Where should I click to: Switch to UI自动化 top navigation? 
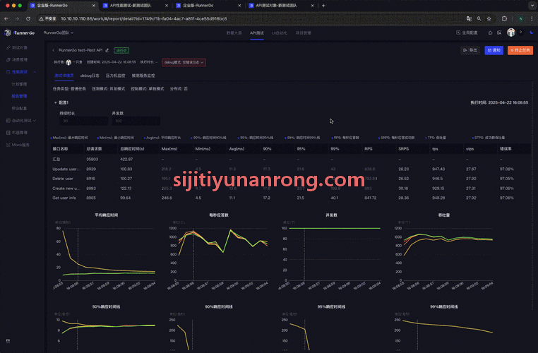point(280,33)
